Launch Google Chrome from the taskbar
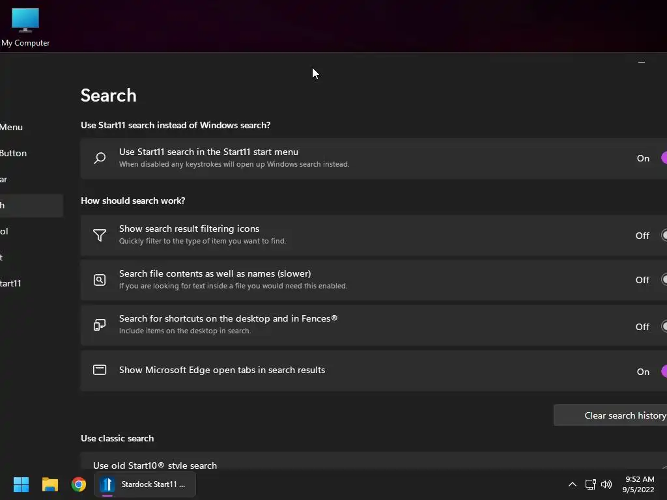 [x=78, y=484]
